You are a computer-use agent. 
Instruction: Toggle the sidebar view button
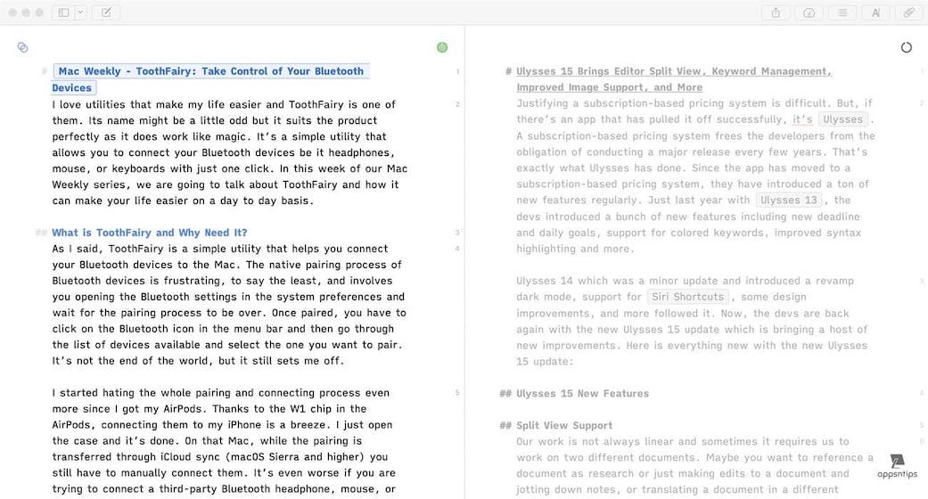[63, 12]
